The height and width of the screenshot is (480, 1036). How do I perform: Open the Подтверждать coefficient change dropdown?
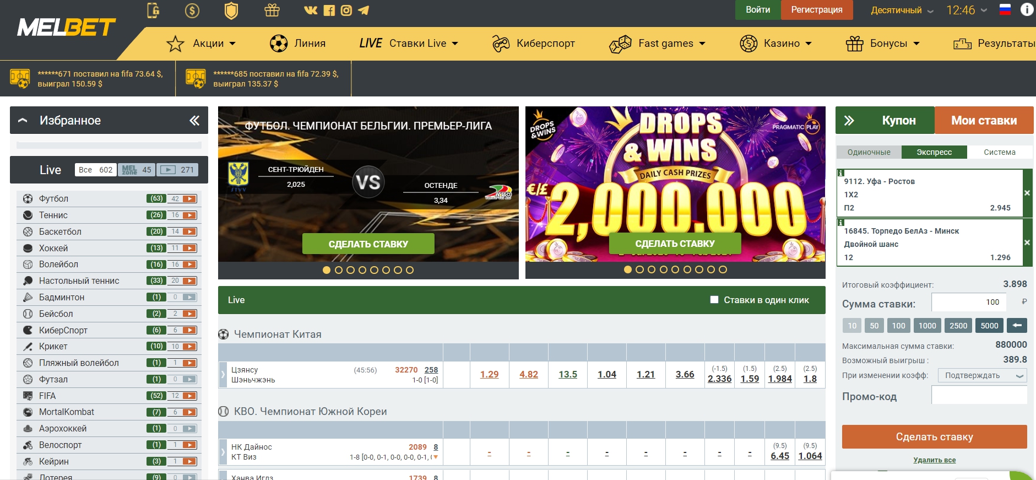[983, 375]
